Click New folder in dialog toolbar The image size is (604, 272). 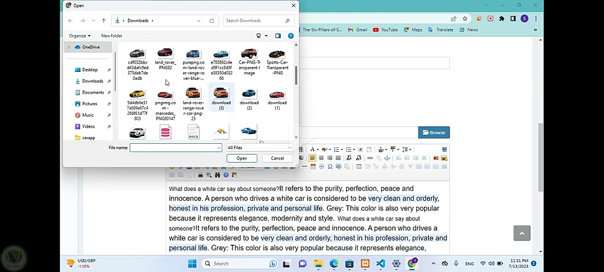(x=112, y=36)
